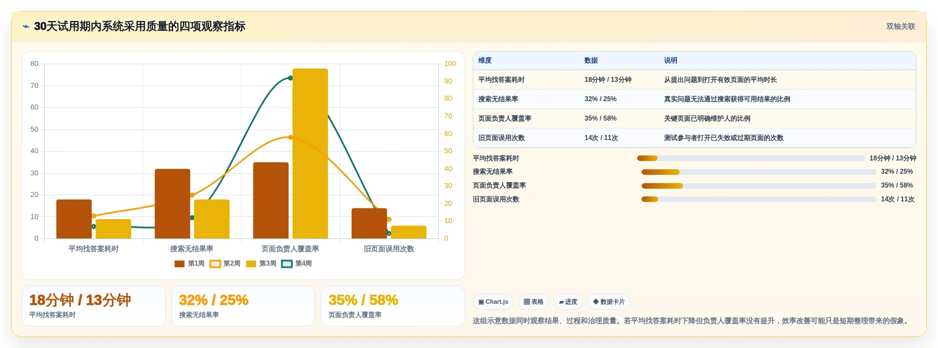
Task: Select the Chart.js tag chip
Action: tap(493, 302)
